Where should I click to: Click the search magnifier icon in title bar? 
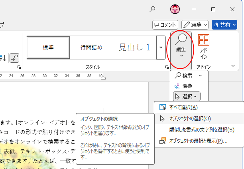(x=152, y=9)
